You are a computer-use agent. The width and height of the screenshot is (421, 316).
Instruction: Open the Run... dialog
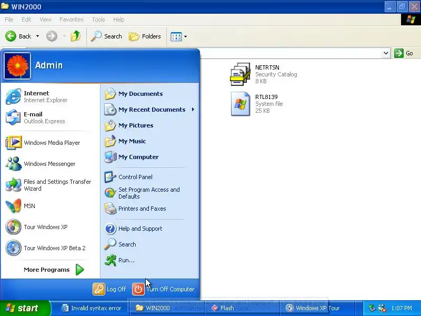point(150,260)
